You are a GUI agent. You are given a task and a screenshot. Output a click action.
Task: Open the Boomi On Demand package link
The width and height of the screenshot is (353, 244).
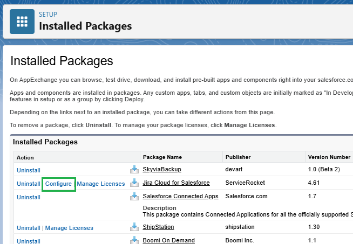coord(168,240)
